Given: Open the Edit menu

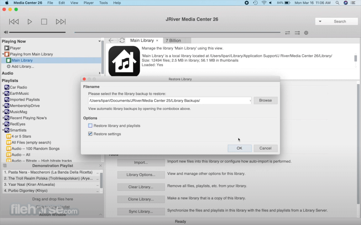Looking at the screenshot, I should click(61, 3).
